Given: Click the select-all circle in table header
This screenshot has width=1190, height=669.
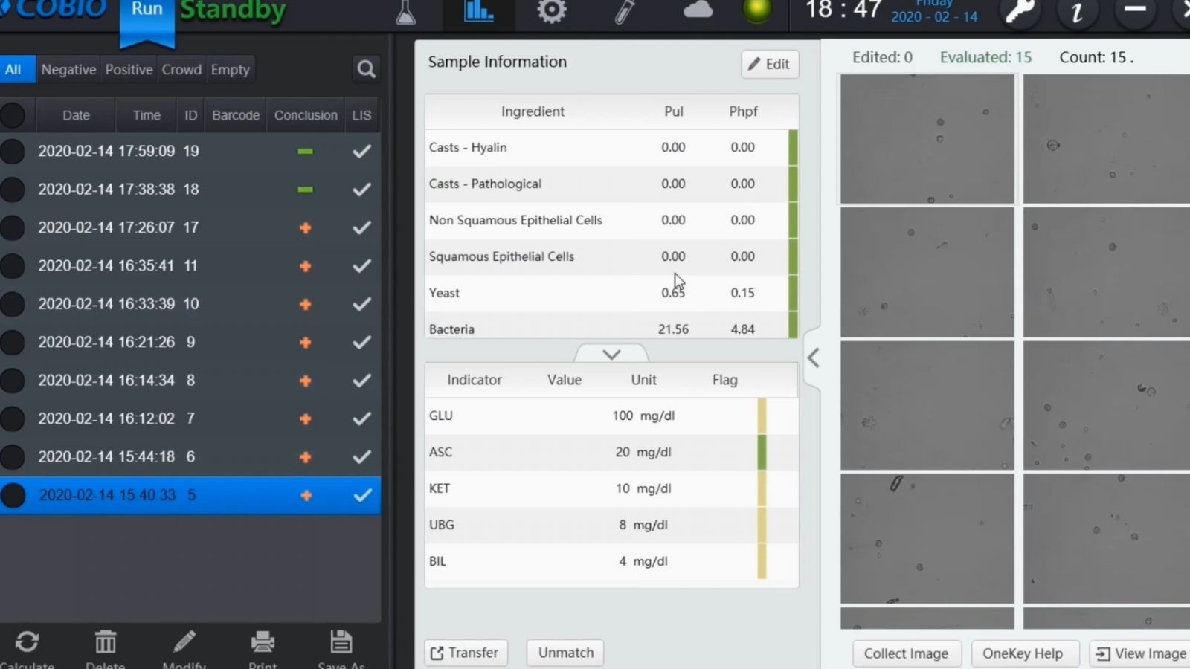Looking at the screenshot, I should [x=13, y=115].
